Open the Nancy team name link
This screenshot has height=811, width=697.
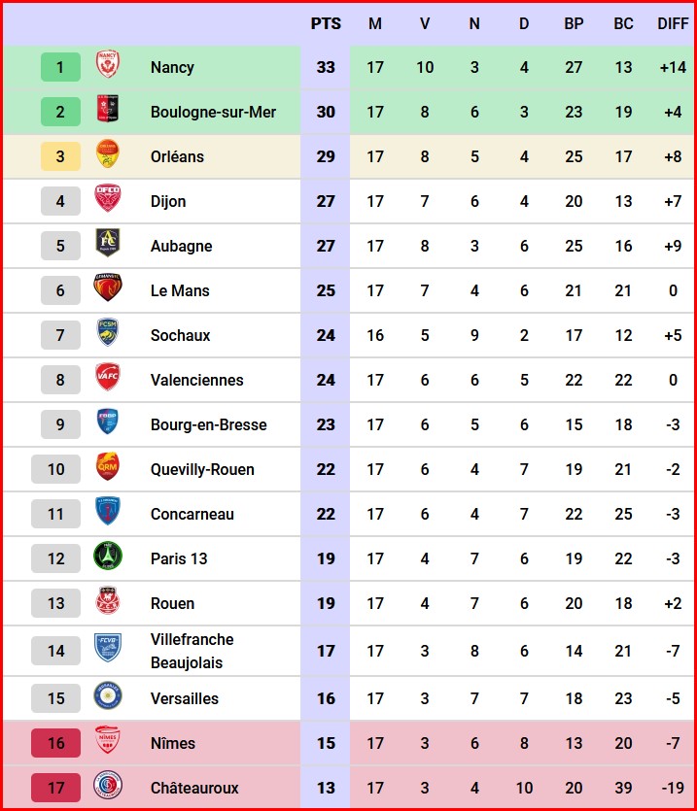(172, 67)
